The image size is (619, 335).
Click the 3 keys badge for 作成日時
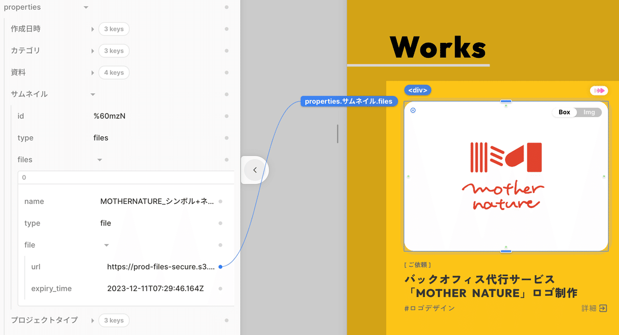point(114,29)
